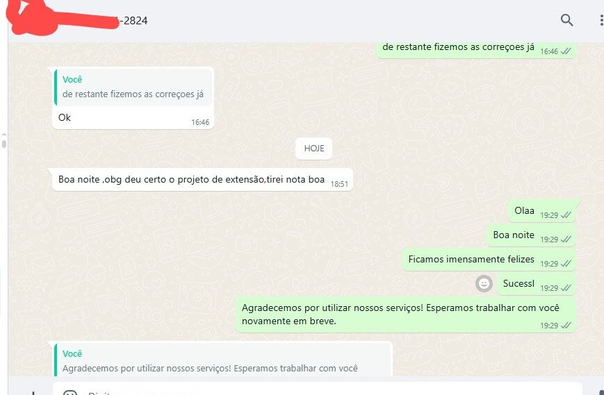
Task: Open quoted "Agradecemos por utilizar" reply at bottom
Action: point(222,360)
